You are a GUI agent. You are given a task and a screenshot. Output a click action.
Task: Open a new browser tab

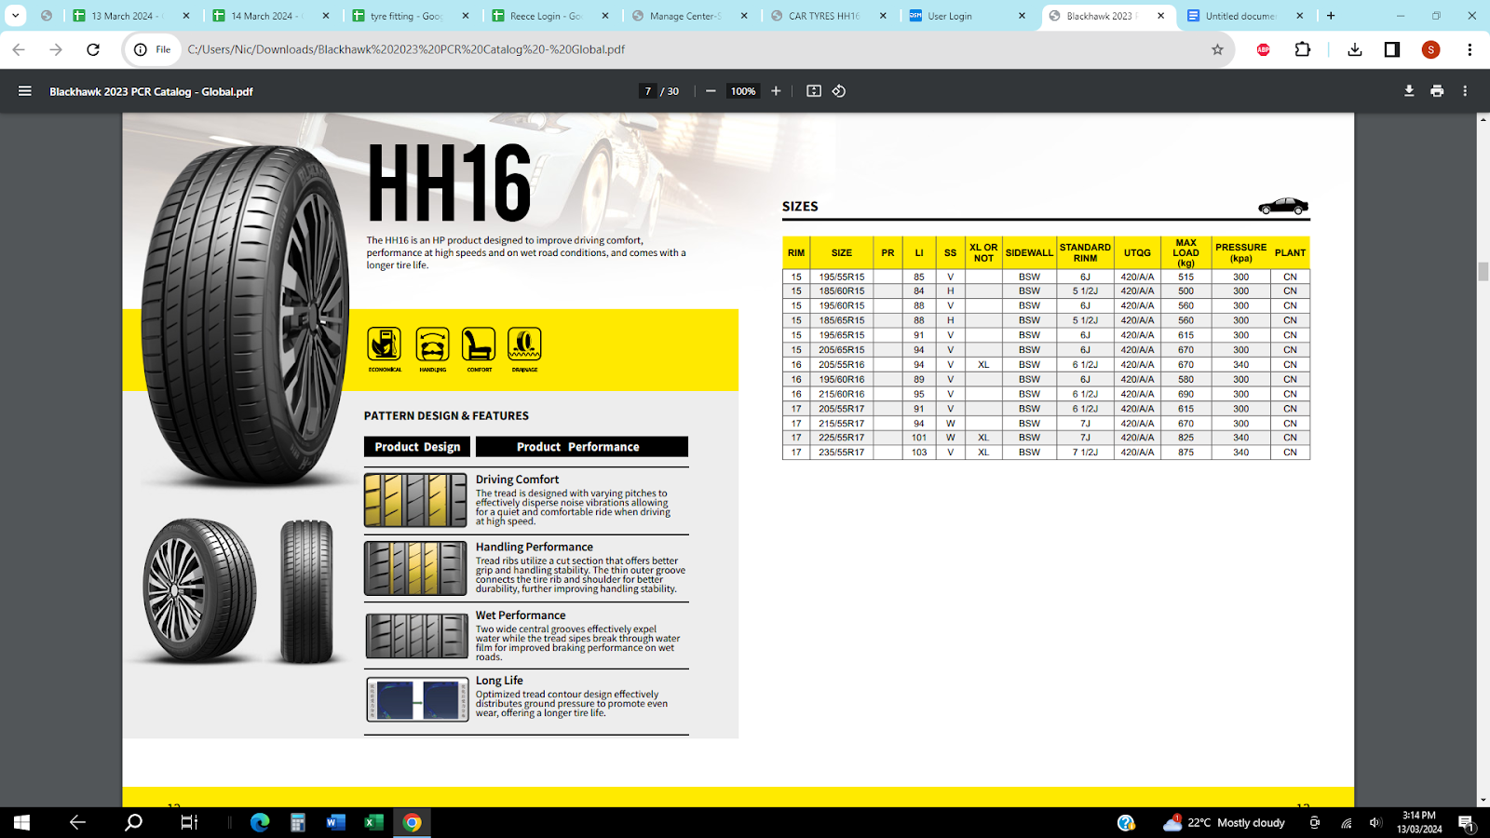point(1331,16)
